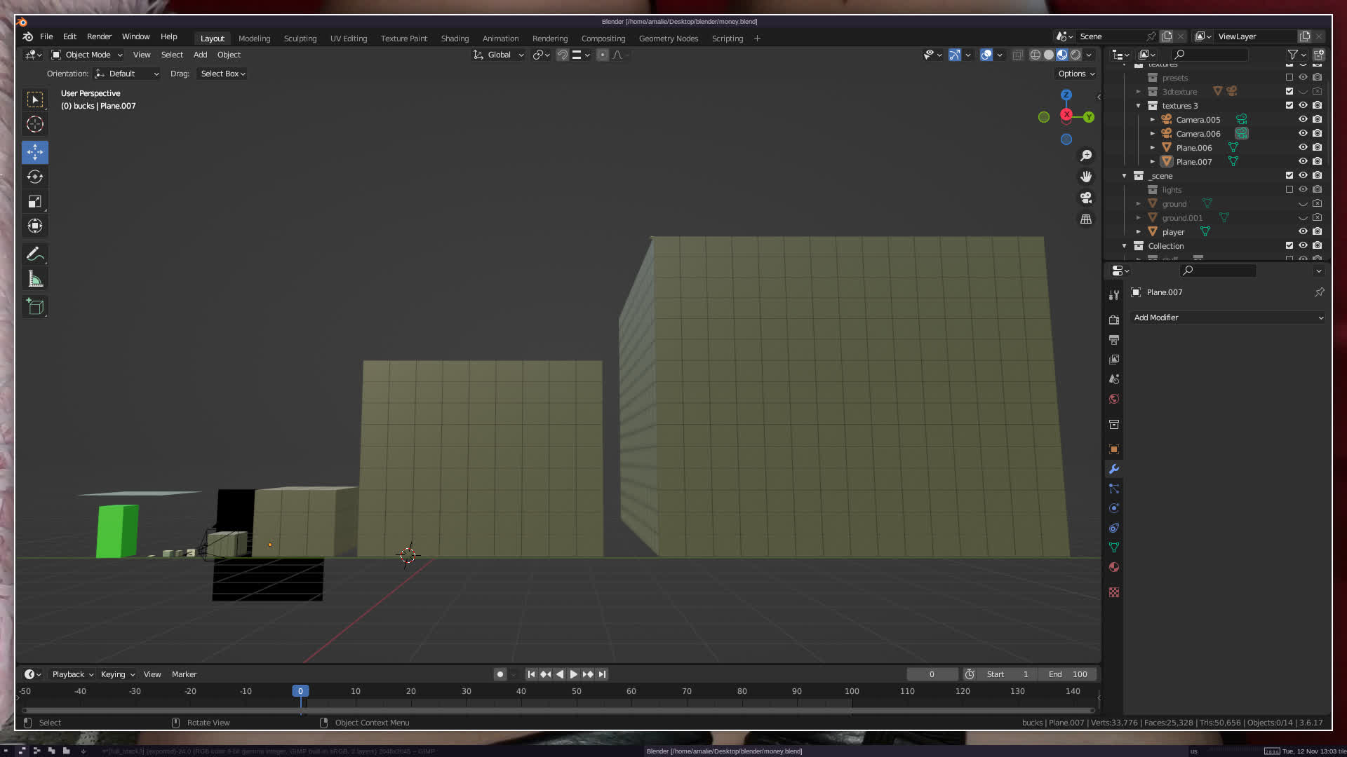1347x757 pixels.
Task: Select the Move tool in toolbar
Action: [35, 152]
